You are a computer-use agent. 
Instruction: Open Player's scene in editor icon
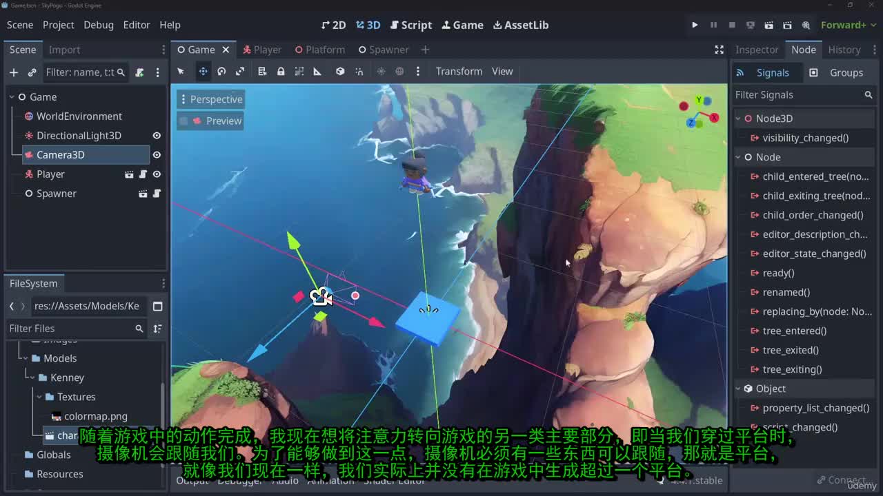(x=129, y=174)
